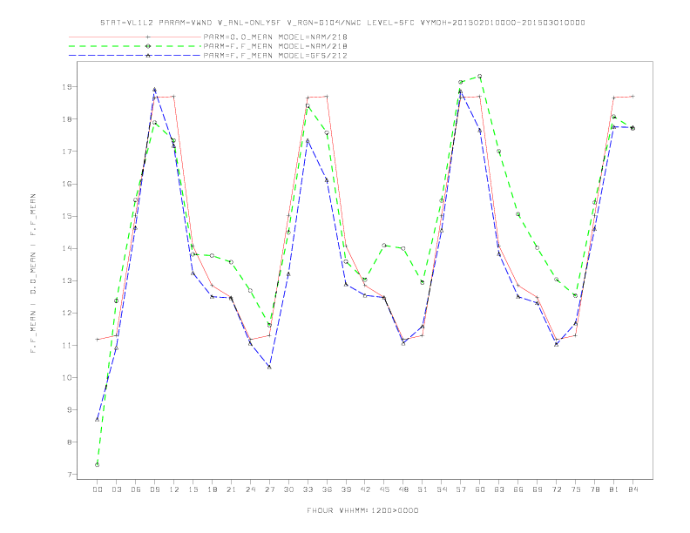Click the chart title line starting STAT=VL1L2

coord(342,23)
